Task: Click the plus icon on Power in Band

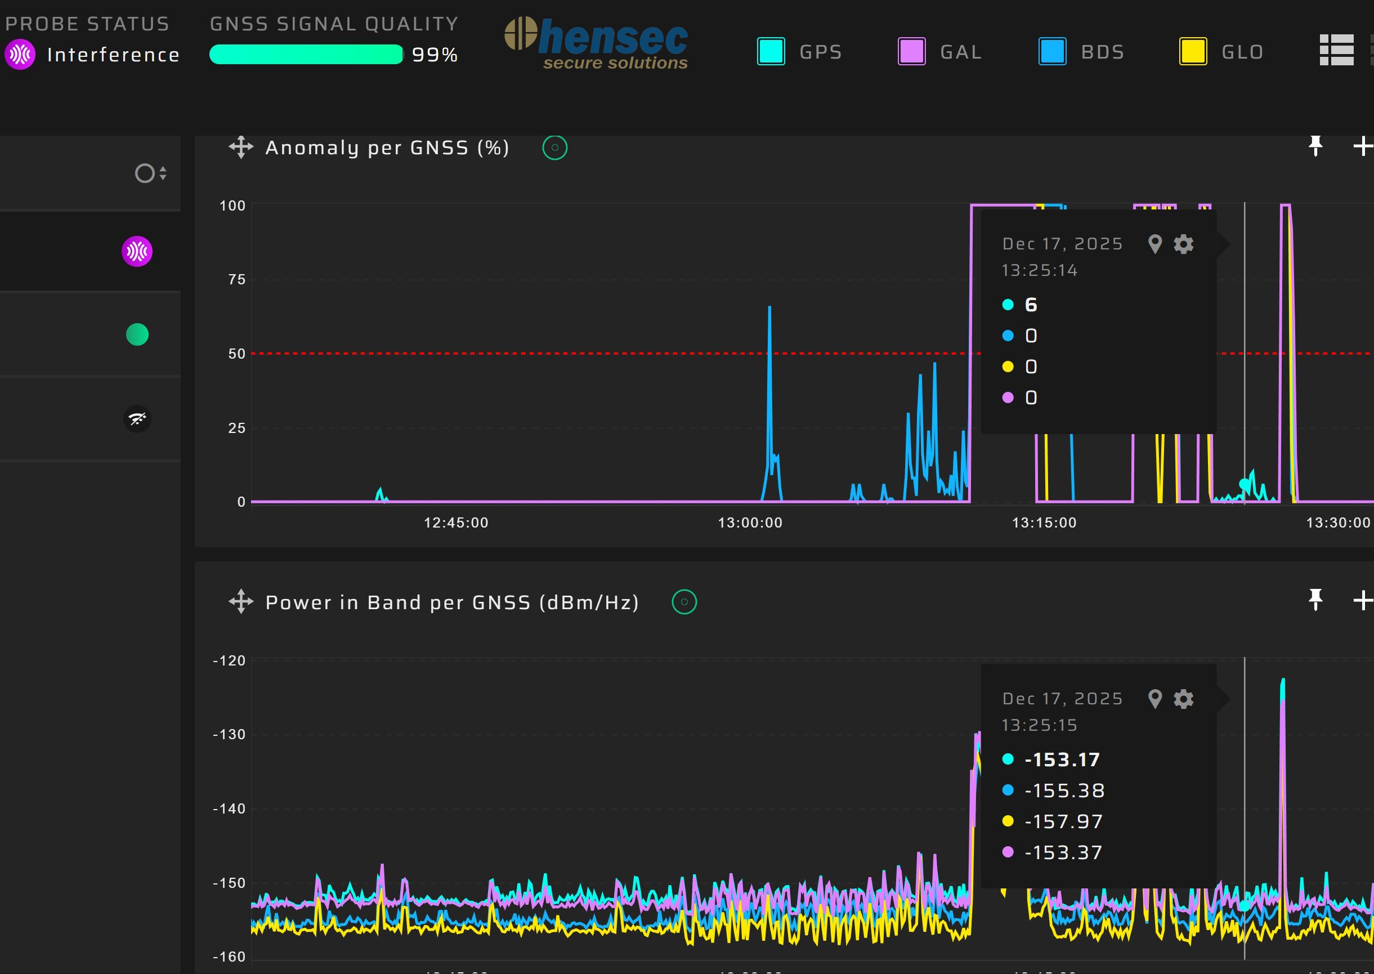Action: tap(1363, 600)
